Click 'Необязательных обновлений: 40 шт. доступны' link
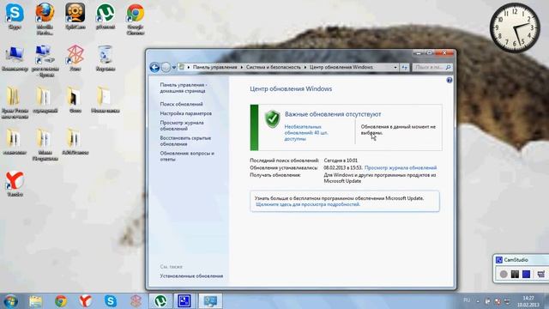The image size is (549, 309). [306, 133]
